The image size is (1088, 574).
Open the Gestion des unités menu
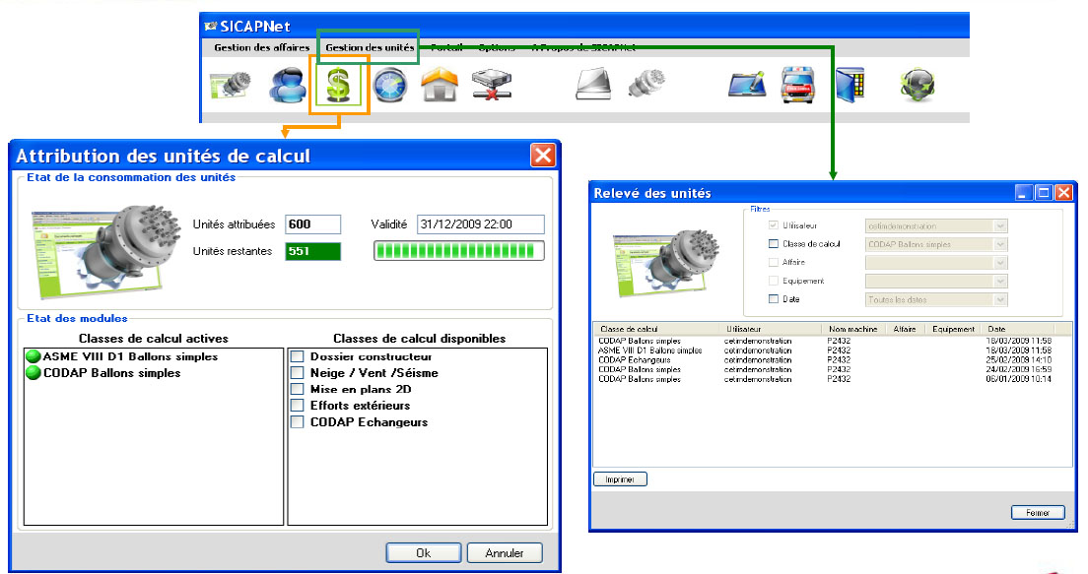coord(370,47)
